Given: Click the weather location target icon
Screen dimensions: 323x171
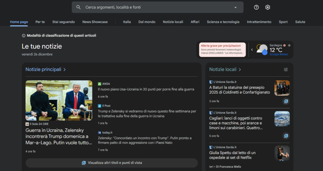Looking at the screenshot, I should (289, 45).
